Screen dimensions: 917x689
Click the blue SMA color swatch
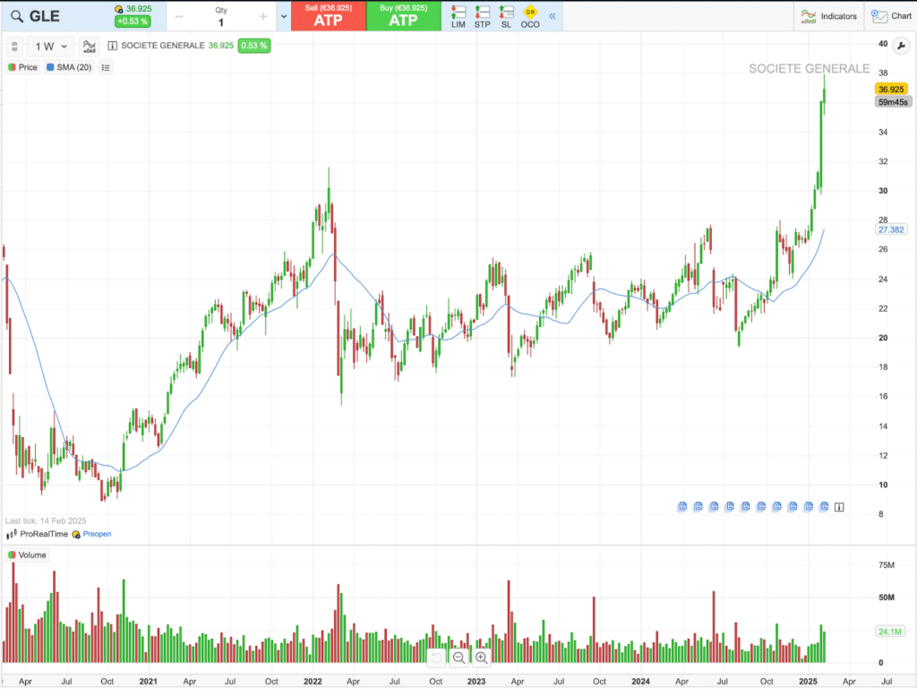pyautogui.click(x=50, y=67)
